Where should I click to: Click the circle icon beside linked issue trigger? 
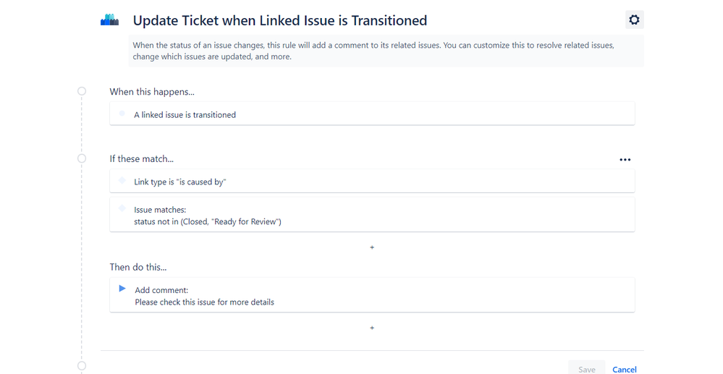pyautogui.click(x=122, y=113)
